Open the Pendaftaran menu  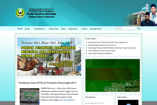coord(40,29)
